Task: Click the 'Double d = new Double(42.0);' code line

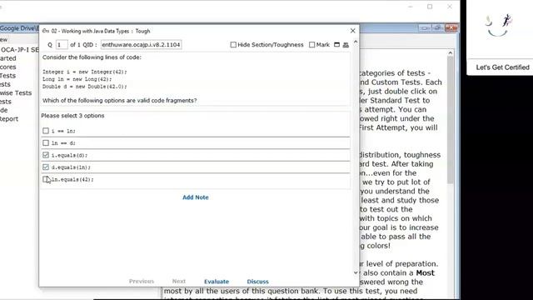Action: click(85, 87)
